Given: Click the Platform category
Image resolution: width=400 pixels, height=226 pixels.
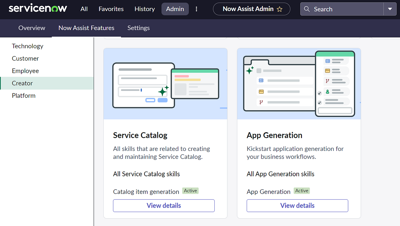Looking at the screenshot, I should (x=24, y=95).
